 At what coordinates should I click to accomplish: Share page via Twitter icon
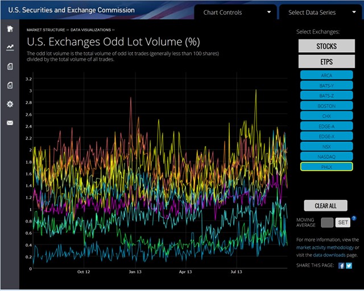click(x=349, y=265)
